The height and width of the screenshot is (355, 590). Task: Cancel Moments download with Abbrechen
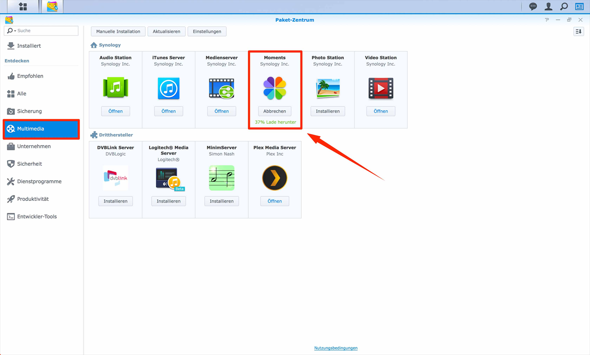pos(275,111)
